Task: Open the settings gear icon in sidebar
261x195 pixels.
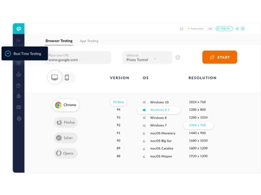Action: [19, 119]
